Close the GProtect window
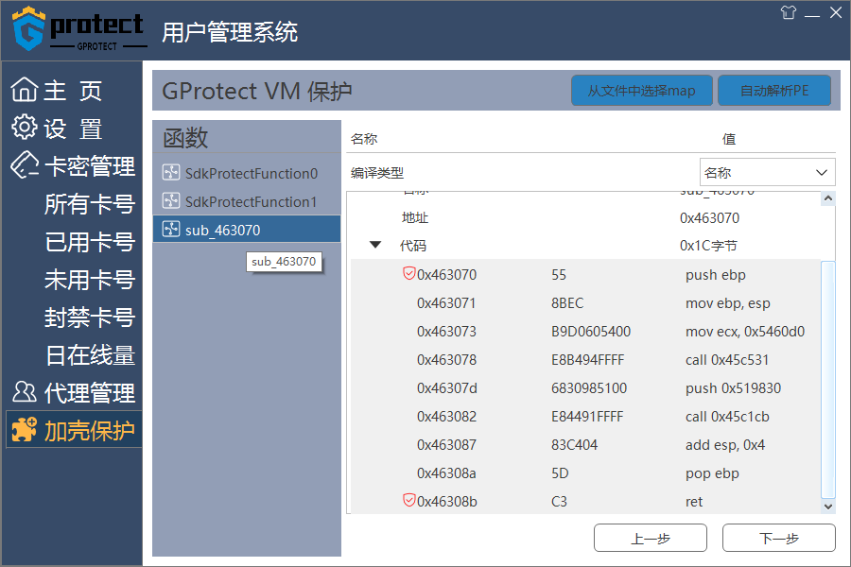Viewport: 851px width, 567px height. [836, 12]
